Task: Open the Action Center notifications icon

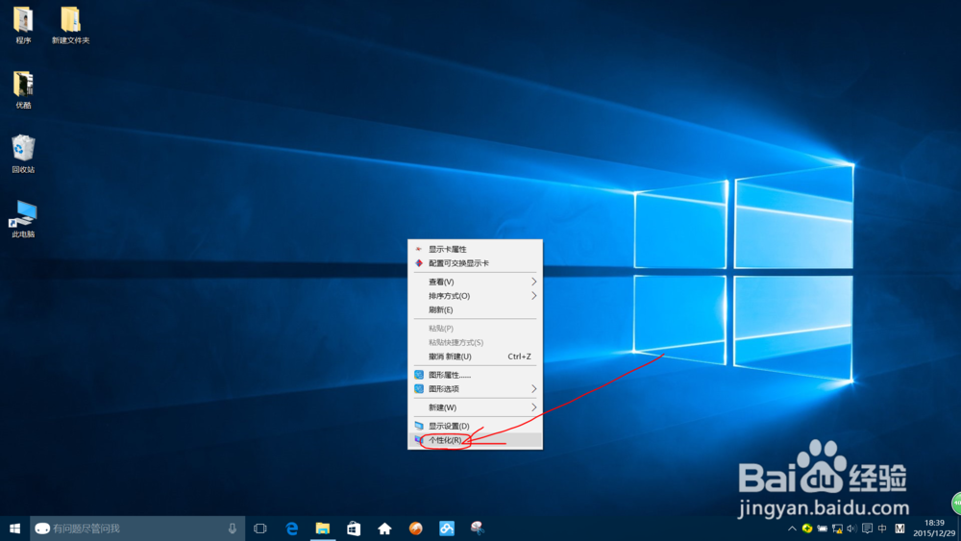Action: [x=867, y=529]
